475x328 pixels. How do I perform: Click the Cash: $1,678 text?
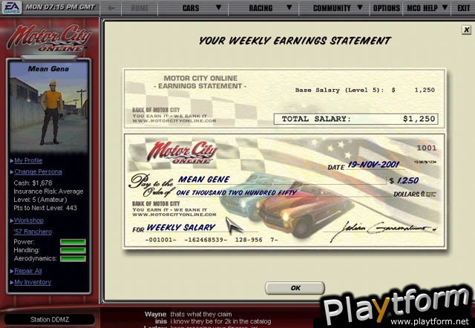(x=33, y=183)
